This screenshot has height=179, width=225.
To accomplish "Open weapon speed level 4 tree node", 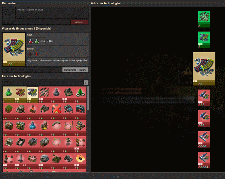I will click(x=204, y=119).
